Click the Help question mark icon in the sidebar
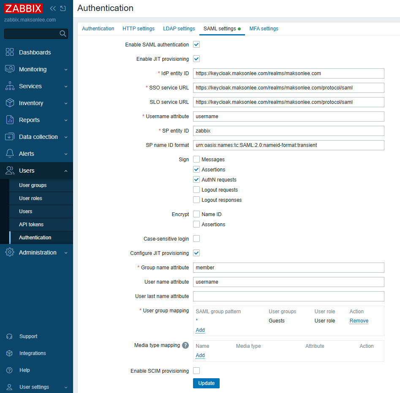 [9, 370]
